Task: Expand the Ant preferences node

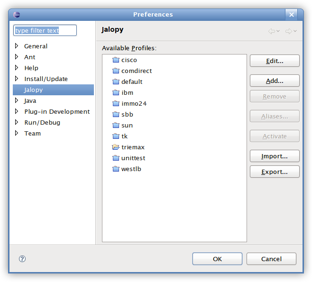Action: (17, 57)
